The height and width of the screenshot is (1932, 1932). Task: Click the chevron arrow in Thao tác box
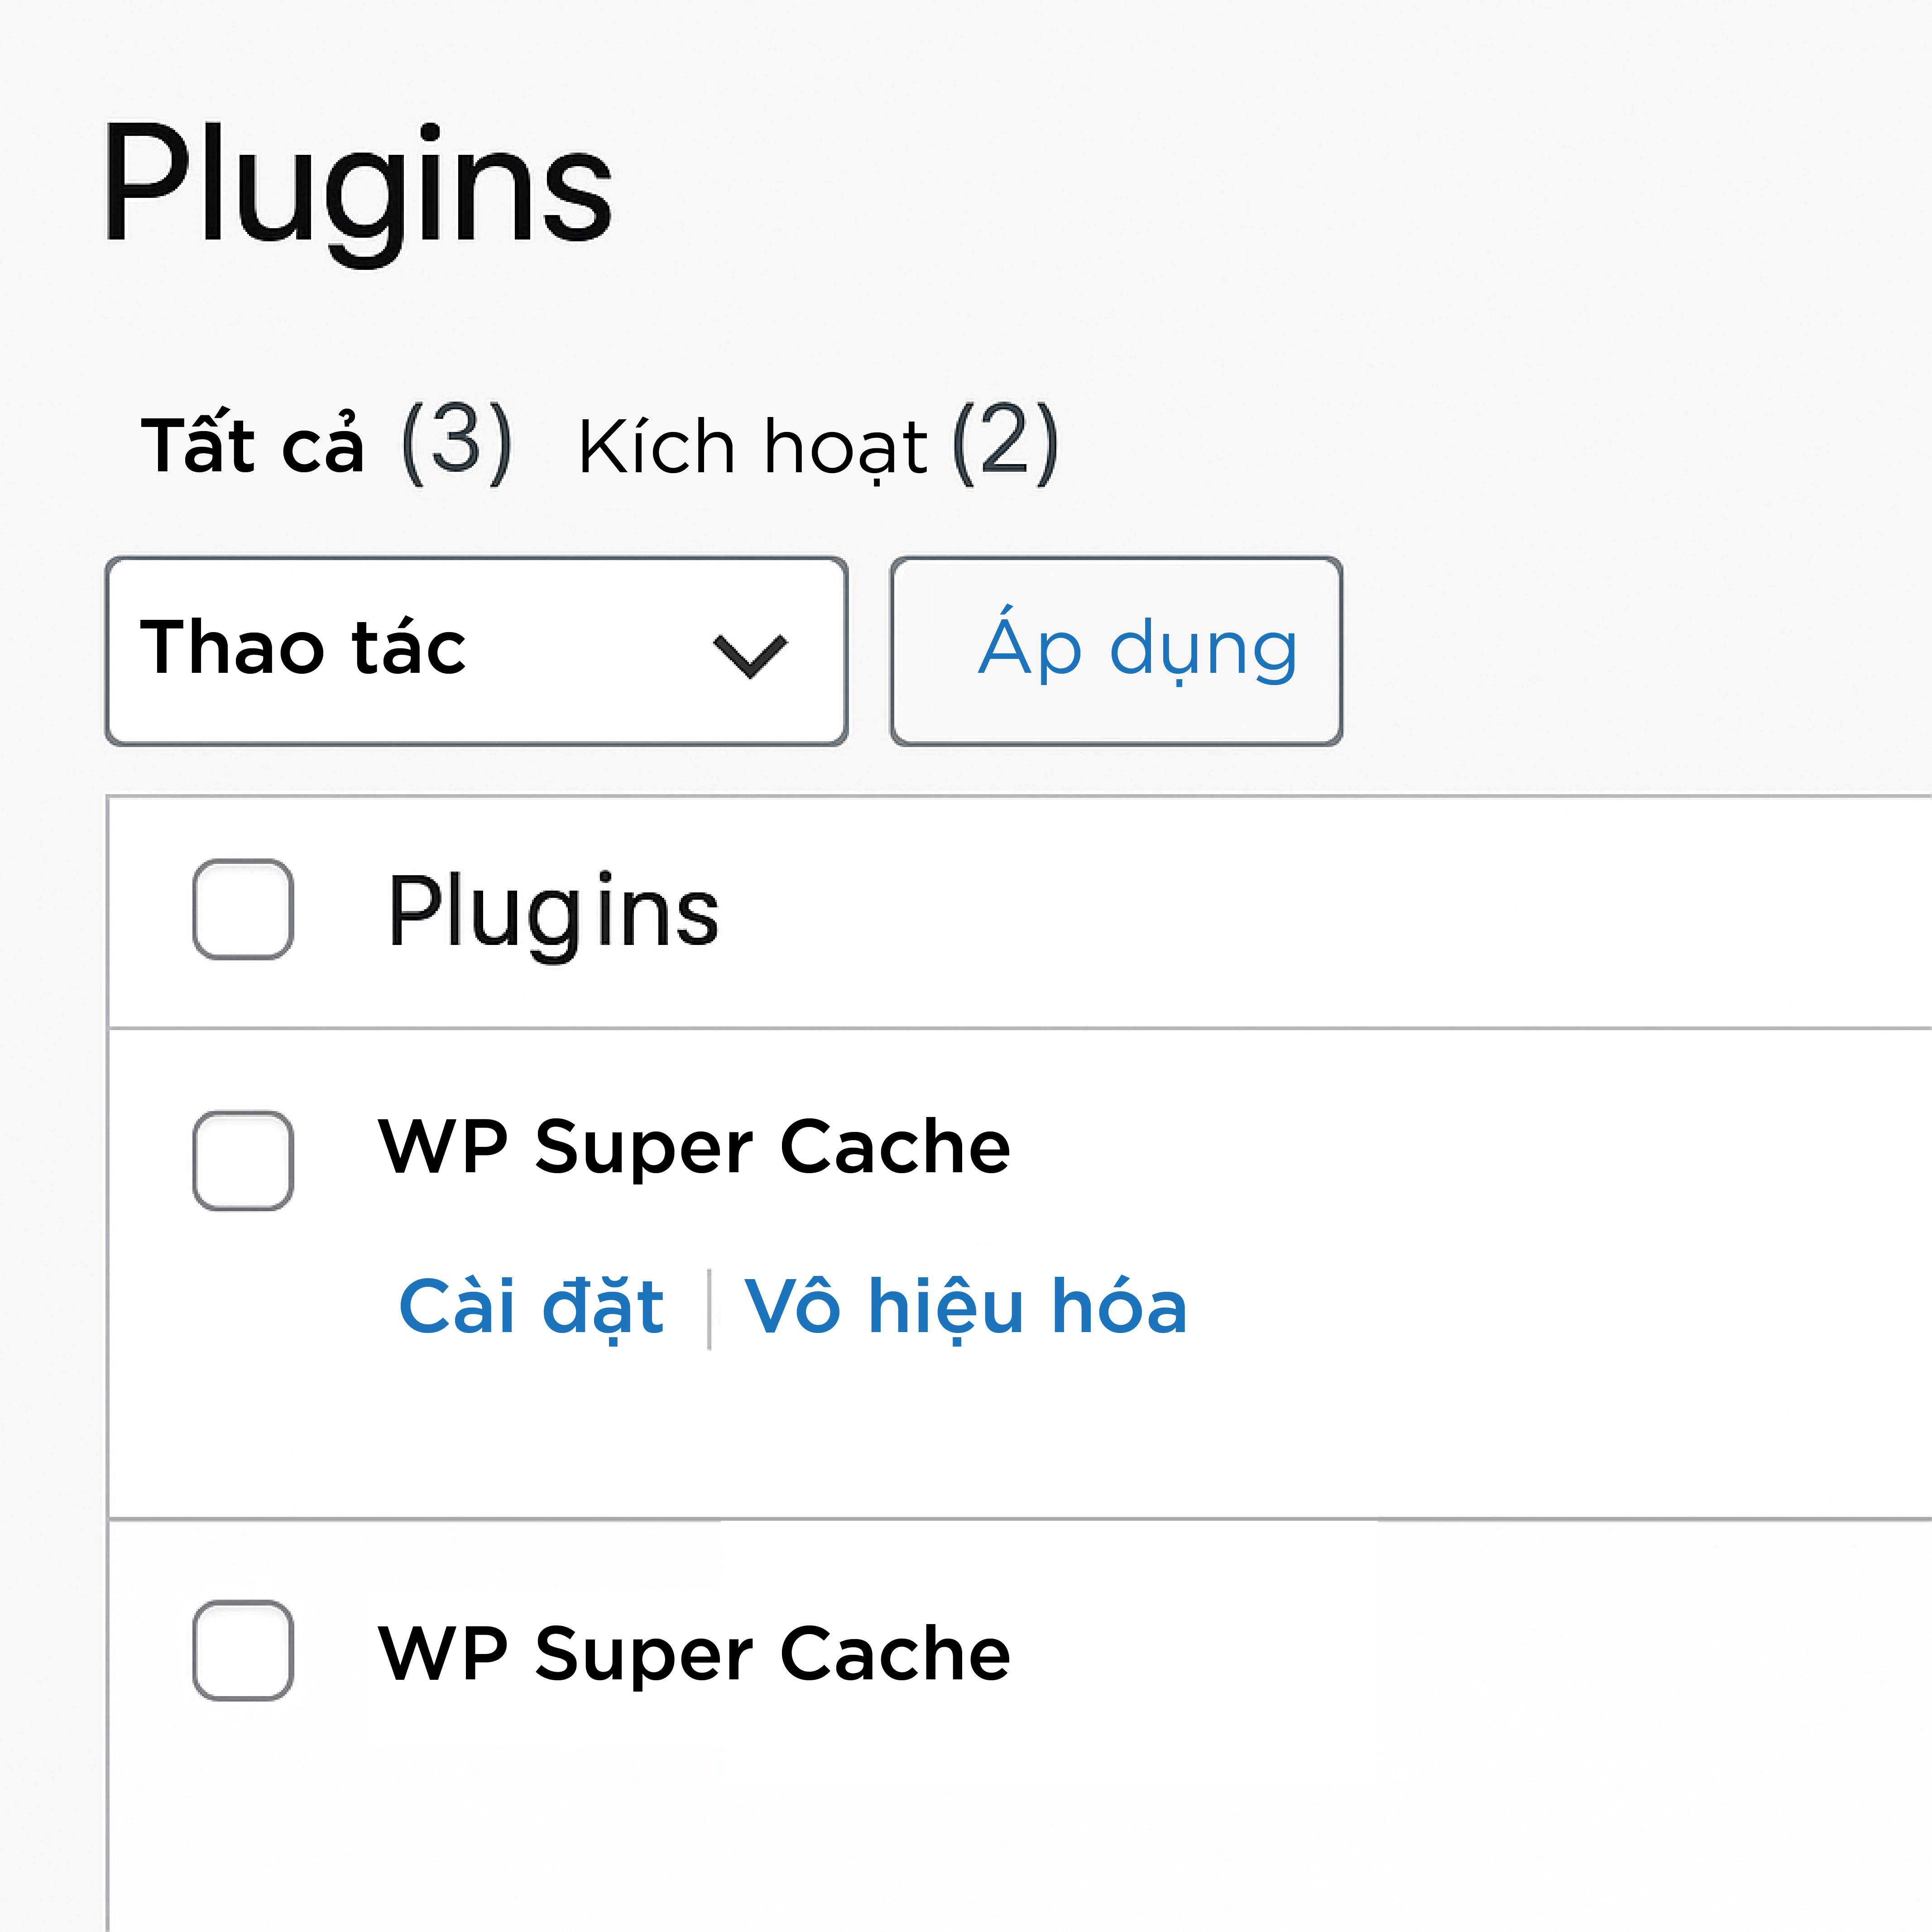pos(749,655)
